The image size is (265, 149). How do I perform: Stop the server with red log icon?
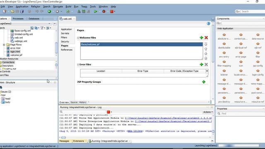point(108,112)
